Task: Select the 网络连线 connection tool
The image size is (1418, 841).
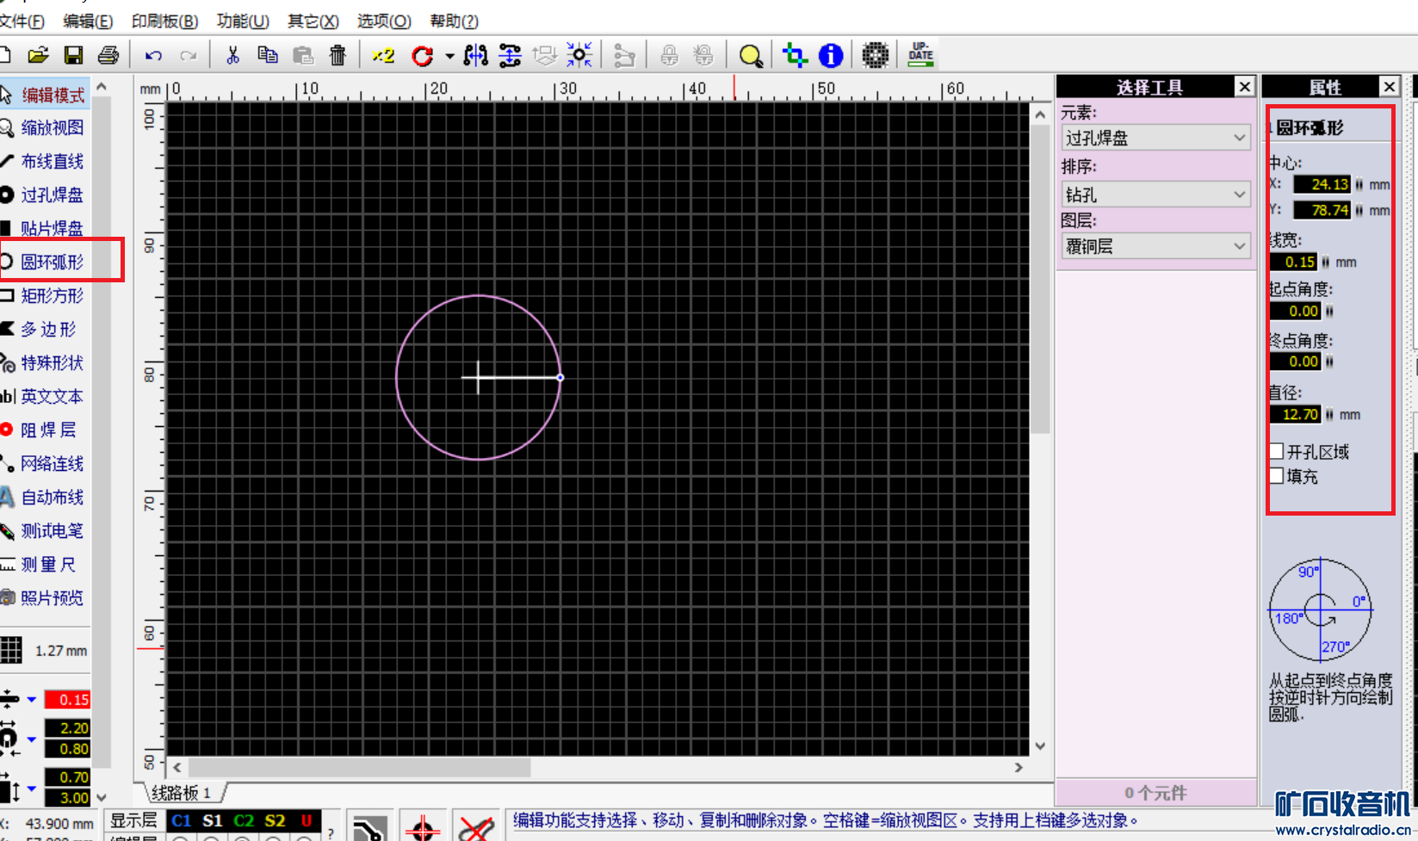Action: coord(45,464)
